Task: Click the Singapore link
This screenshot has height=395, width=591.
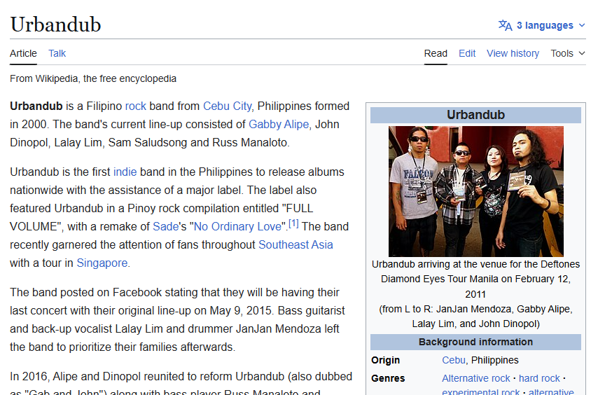Action: pyautogui.click(x=102, y=263)
